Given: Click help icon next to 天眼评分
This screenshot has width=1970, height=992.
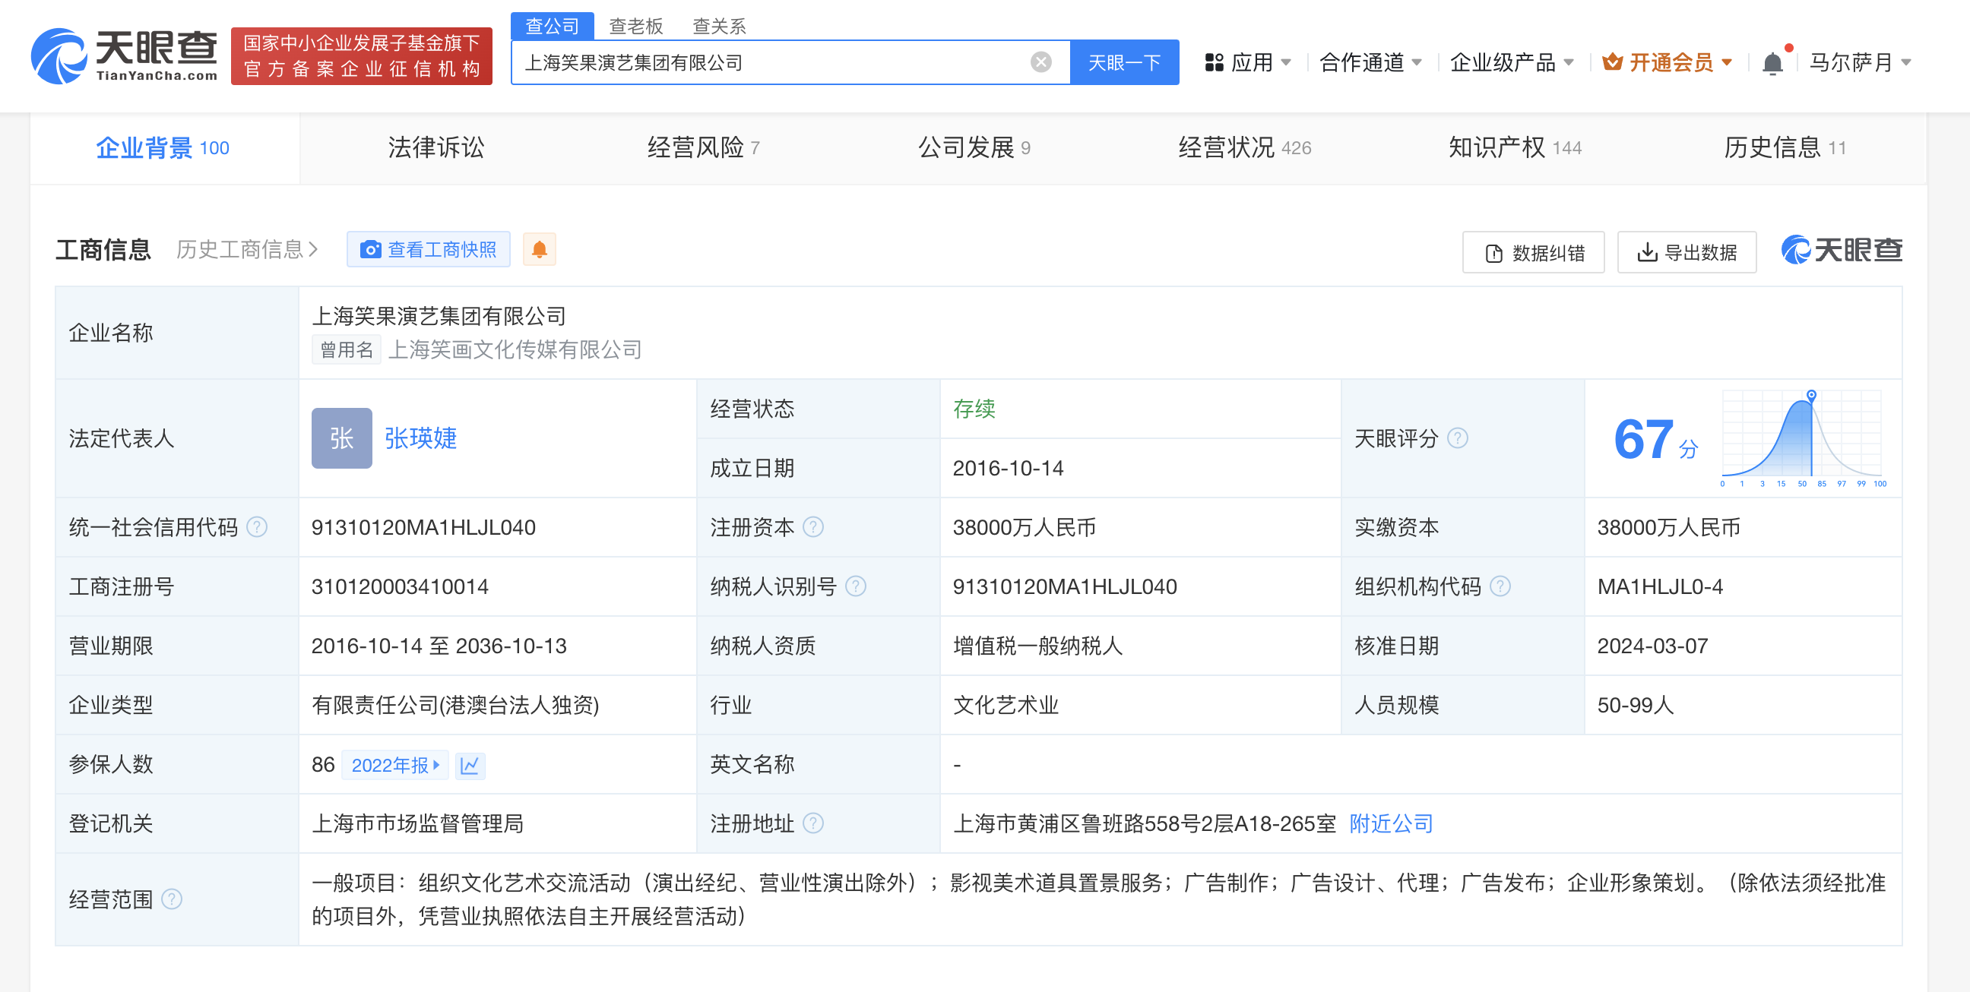Looking at the screenshot, I should pos(1458,438).
